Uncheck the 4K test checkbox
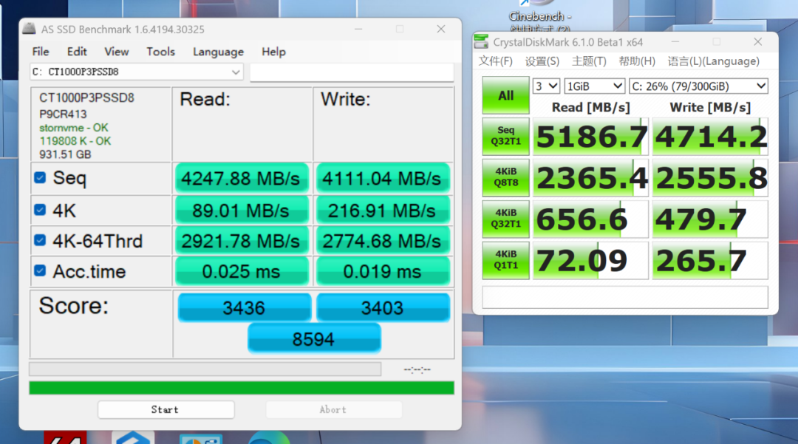The height and width of the screenshot is (444, 798). pos(40,210)
